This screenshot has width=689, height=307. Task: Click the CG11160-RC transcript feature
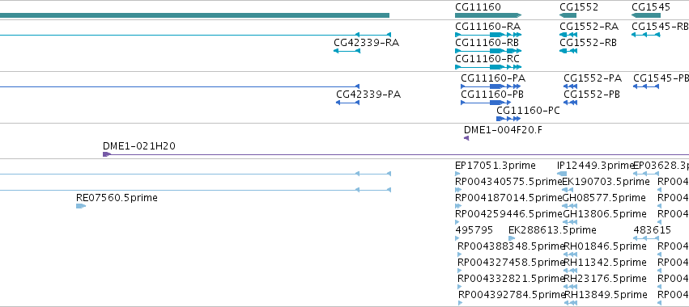tap(488, 67)
